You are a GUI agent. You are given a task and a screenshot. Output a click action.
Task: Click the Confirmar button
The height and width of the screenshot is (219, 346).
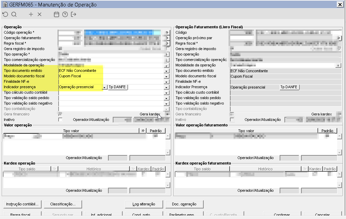282,214
